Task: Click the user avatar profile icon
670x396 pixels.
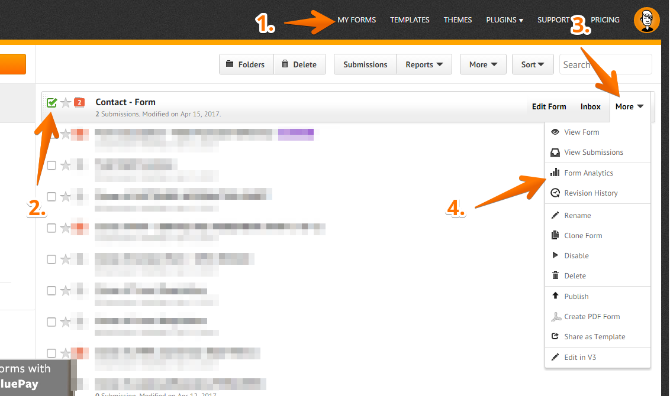Action: (646, 21)
